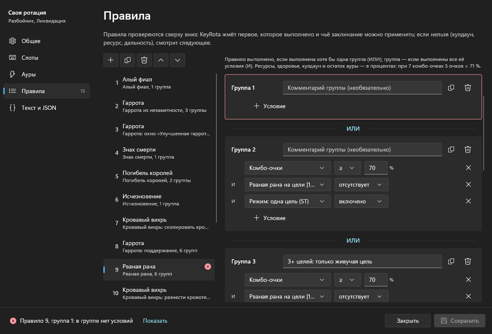Duplicate the selected rule in toolbar
The height and width of the screenshot is (334, 492).
[x=128, y=60]
